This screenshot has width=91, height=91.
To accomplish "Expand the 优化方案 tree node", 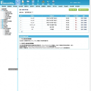I will pos(1,26).
